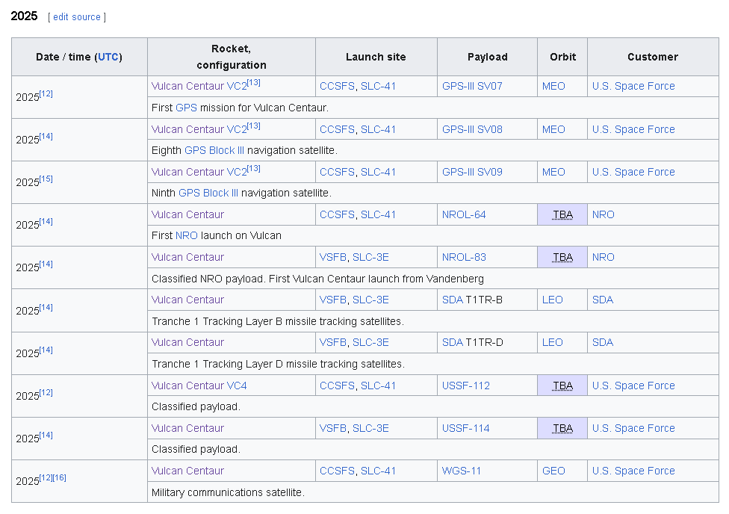Click the MEO orbit link for GPS-III SV09
Screen dimensions: 729x514
coord(553,172)
